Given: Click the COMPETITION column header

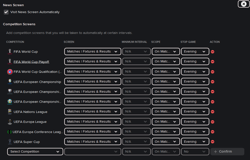Looking at the screenshot, I should 15,42.
